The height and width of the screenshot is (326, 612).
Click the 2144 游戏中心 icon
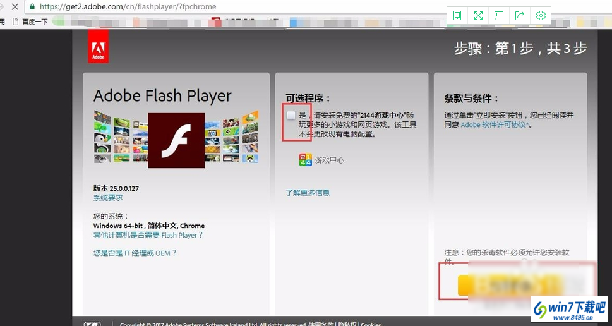[305, 160]
